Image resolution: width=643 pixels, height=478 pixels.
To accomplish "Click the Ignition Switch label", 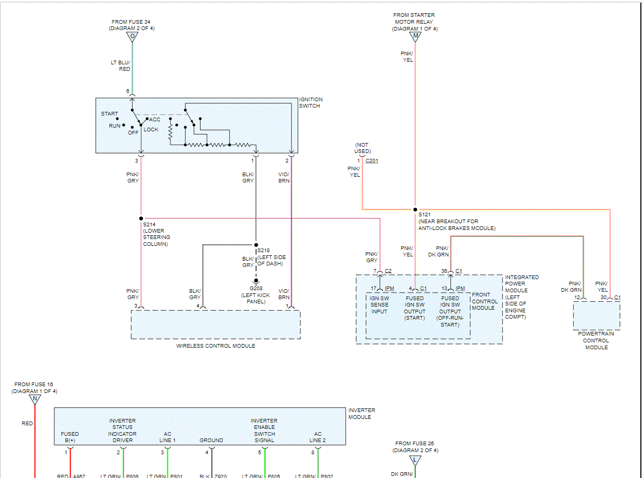I will click(x=311, y=103).
